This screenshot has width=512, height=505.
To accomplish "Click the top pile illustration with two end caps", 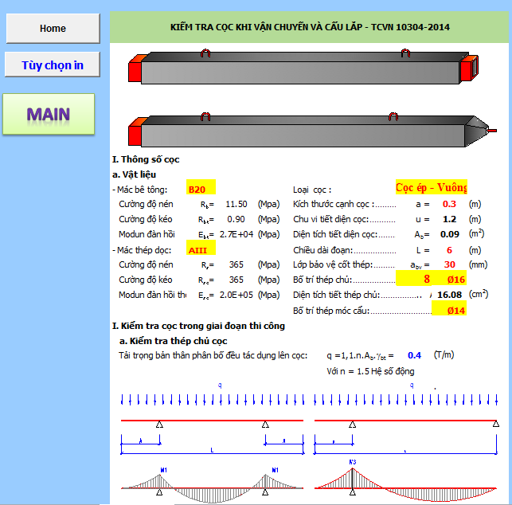I will [x=303, y=67].
